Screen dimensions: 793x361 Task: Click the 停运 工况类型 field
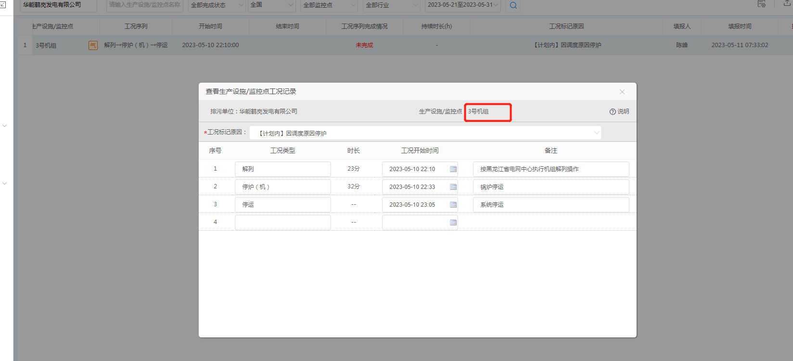[283, 205]
